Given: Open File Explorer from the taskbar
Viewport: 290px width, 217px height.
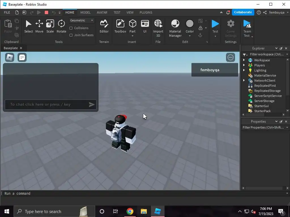Looking at the screenshot, I should coord(144,211).
